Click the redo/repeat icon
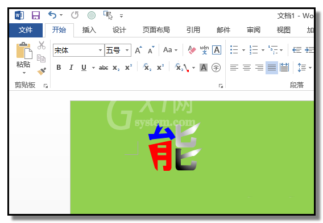 click(74, 15)
